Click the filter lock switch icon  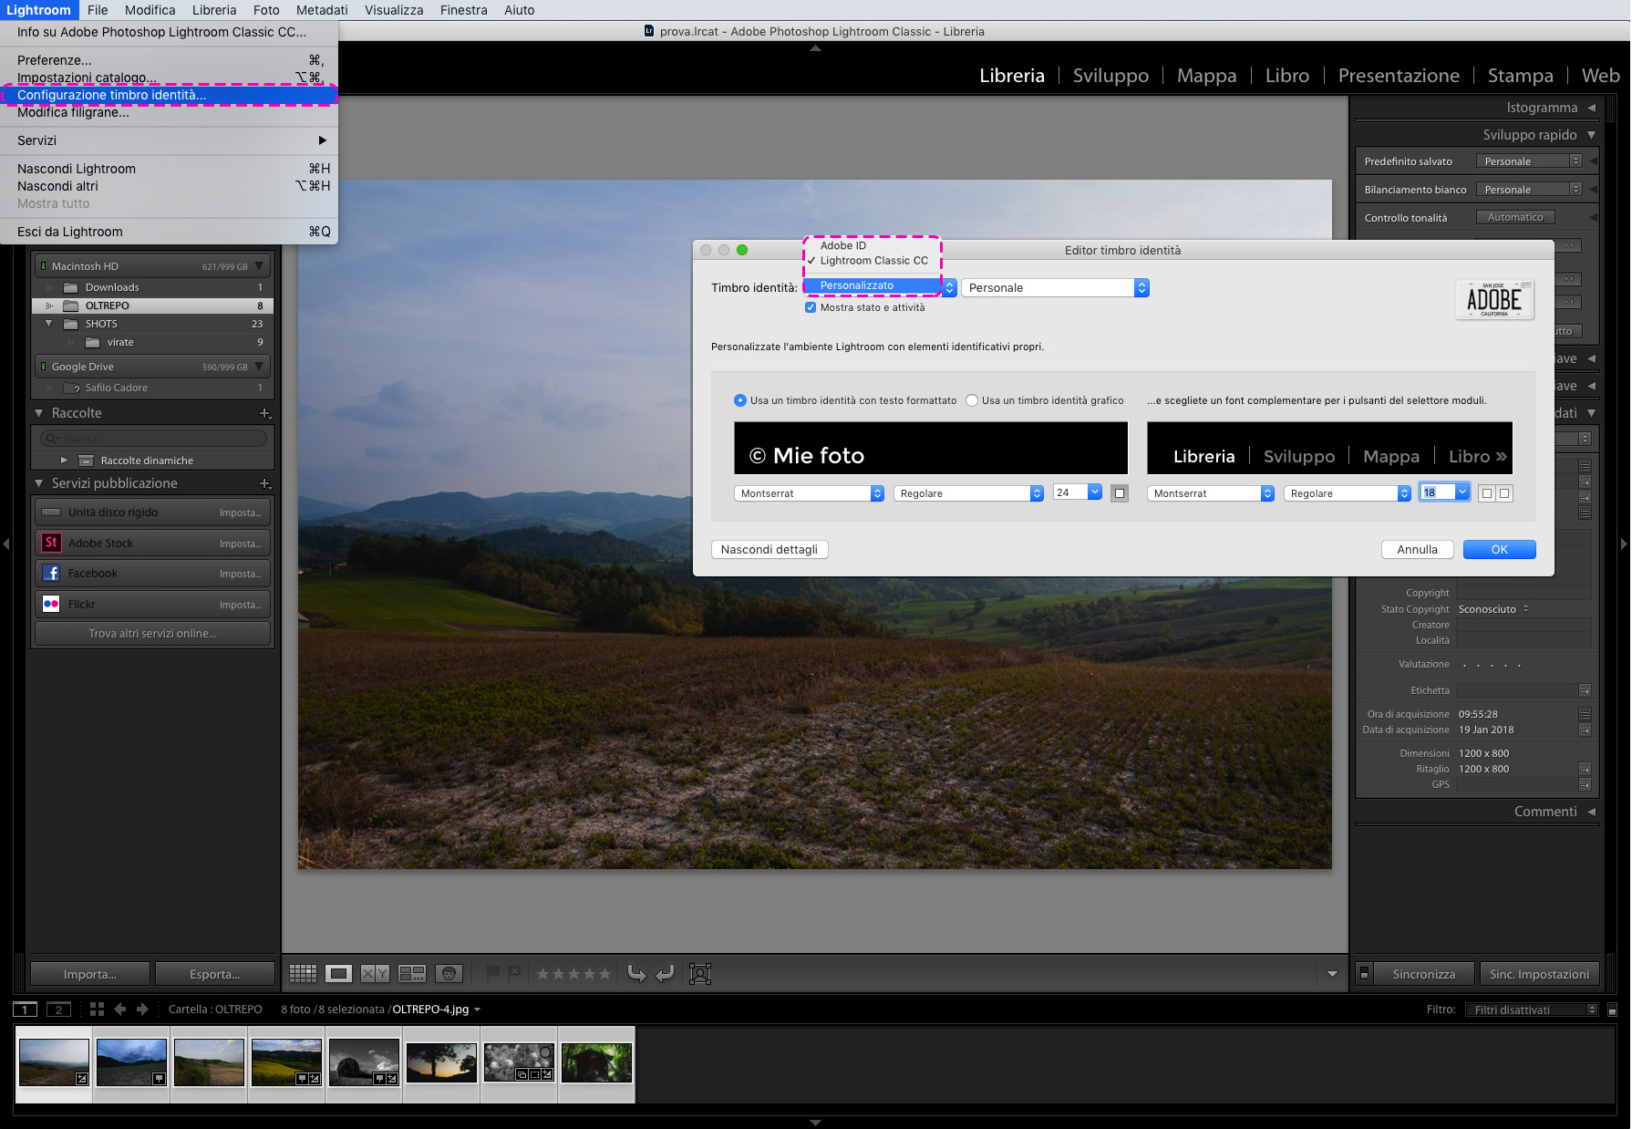(x=1612, y=1010)
